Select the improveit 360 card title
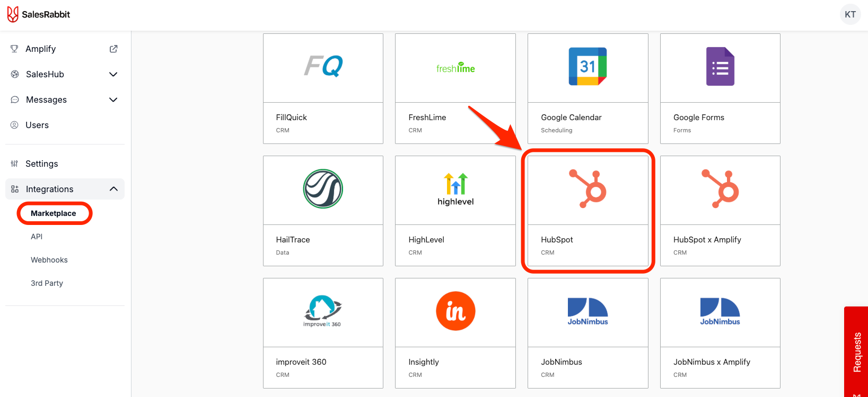 (x=301, y=362)
